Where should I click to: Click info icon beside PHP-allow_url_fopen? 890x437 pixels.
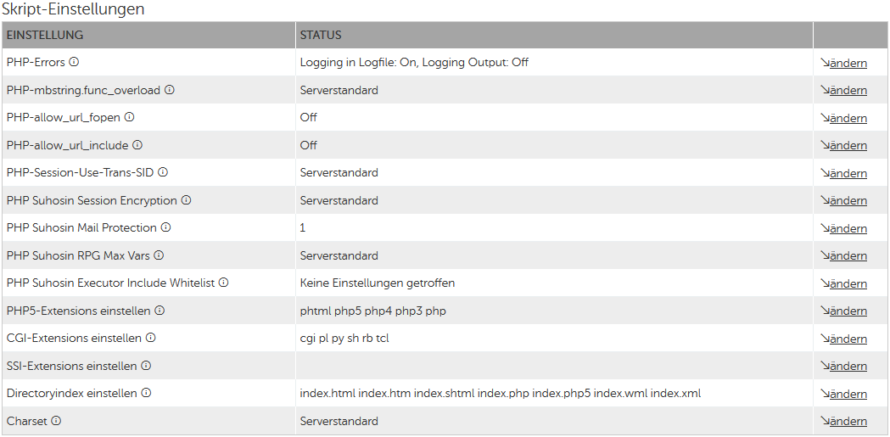(130, 117)
